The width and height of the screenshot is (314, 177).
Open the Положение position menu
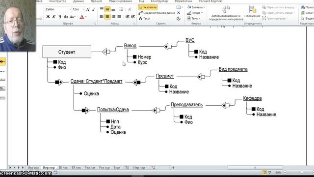coord(252,13)
